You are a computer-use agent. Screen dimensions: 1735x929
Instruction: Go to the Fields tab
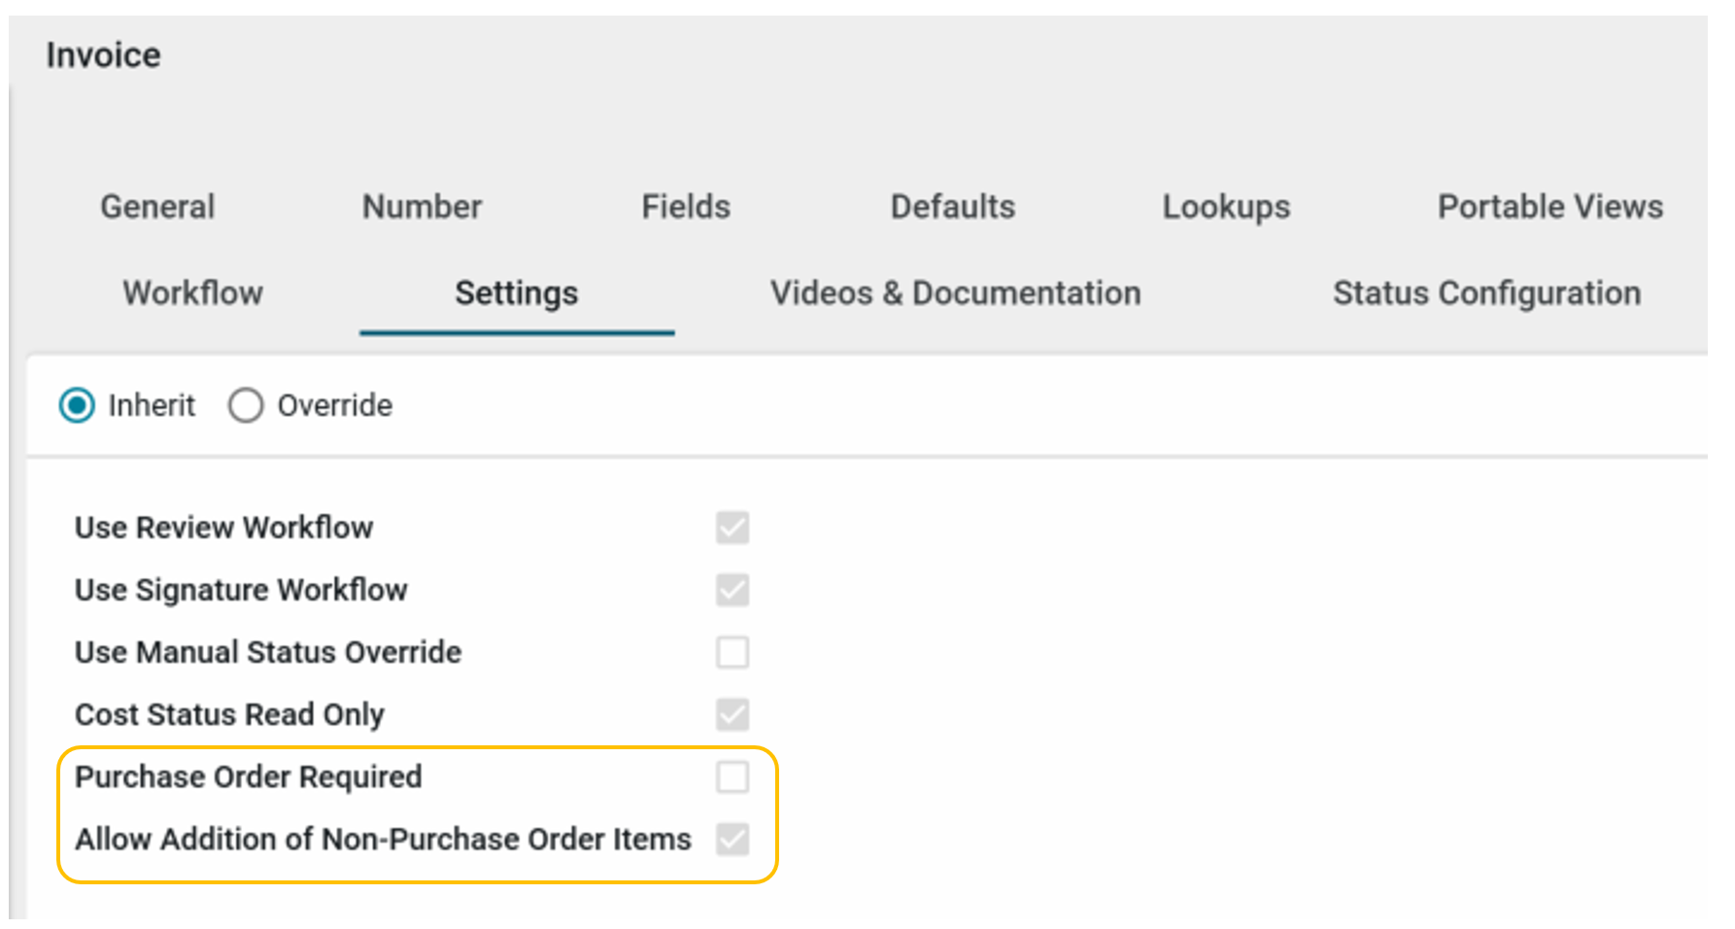pyautogui.click(x=686, y=207)
